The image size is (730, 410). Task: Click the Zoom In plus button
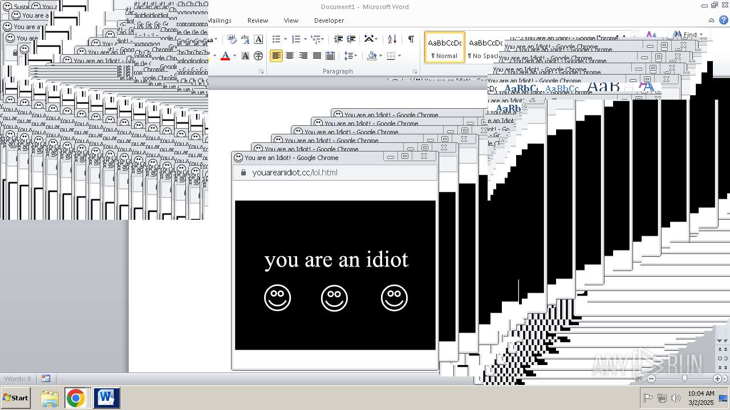coord(717,379)
